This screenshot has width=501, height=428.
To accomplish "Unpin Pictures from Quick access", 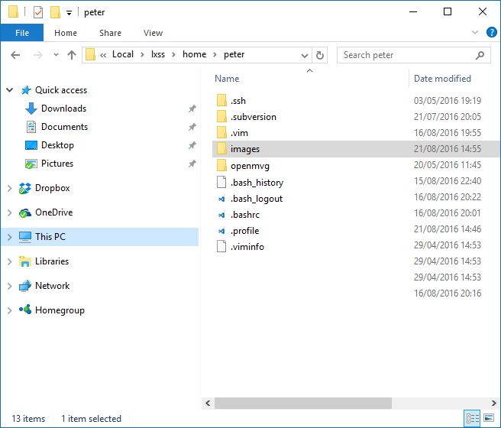I will coord(192,164).
